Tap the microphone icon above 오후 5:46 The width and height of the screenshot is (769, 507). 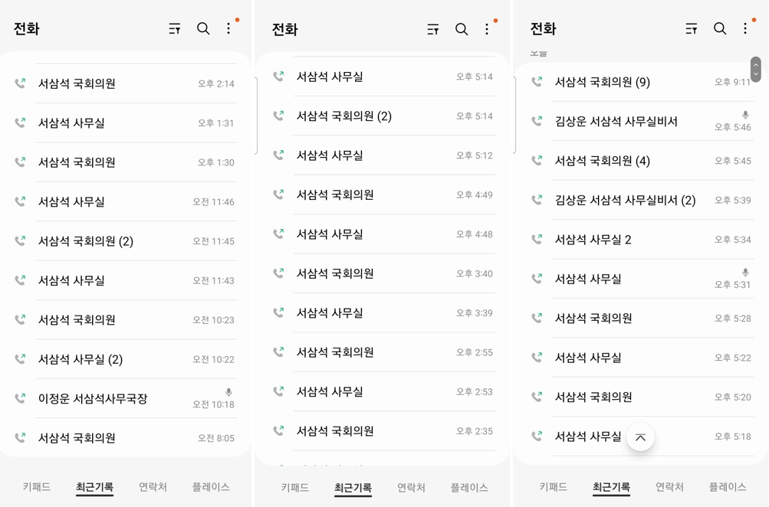[744, 115]
